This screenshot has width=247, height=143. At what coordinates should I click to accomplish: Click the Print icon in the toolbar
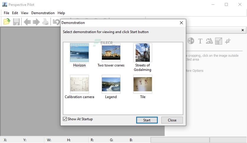click(x=45, y=22)
